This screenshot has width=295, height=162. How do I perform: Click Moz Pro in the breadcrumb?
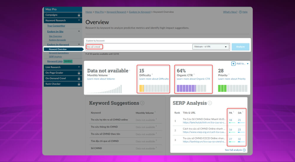click(x=99, y=12)
